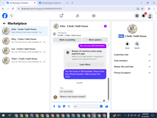
Task: Select the 'Yes, are you still interested?' bubble
Action: click(x=92, y=46)
